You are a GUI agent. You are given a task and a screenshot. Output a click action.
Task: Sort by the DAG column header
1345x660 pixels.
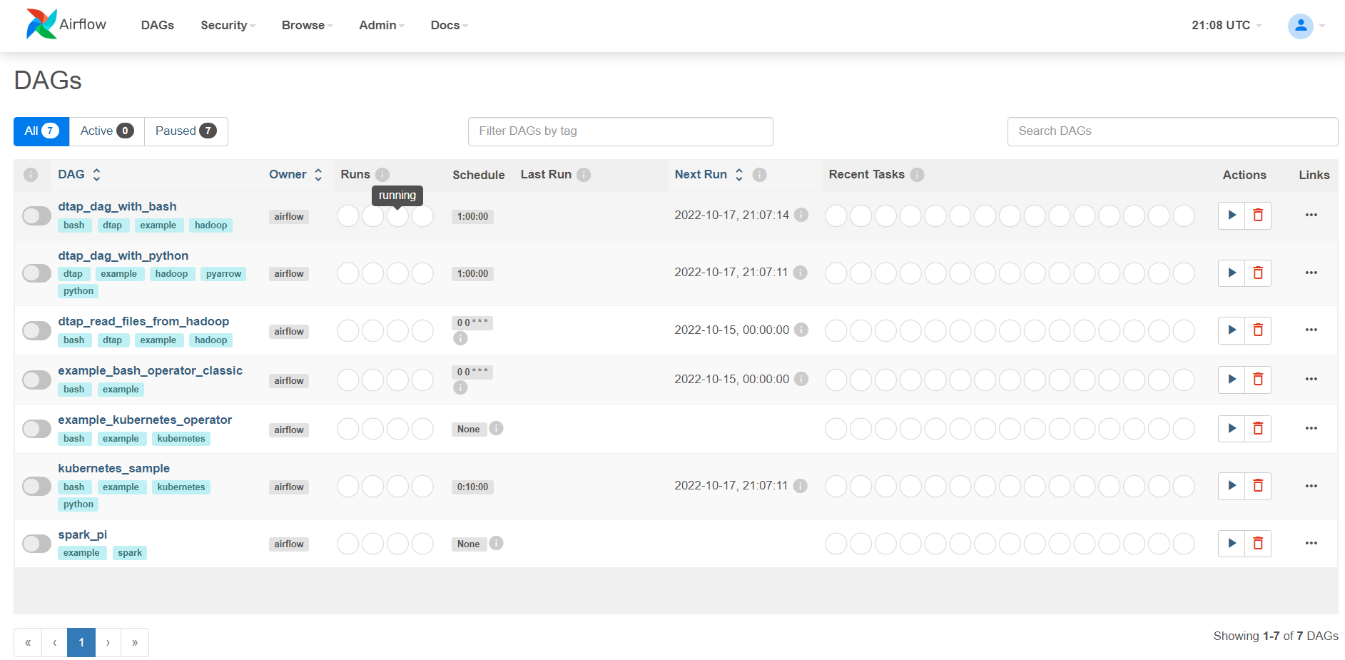(79, 175)
